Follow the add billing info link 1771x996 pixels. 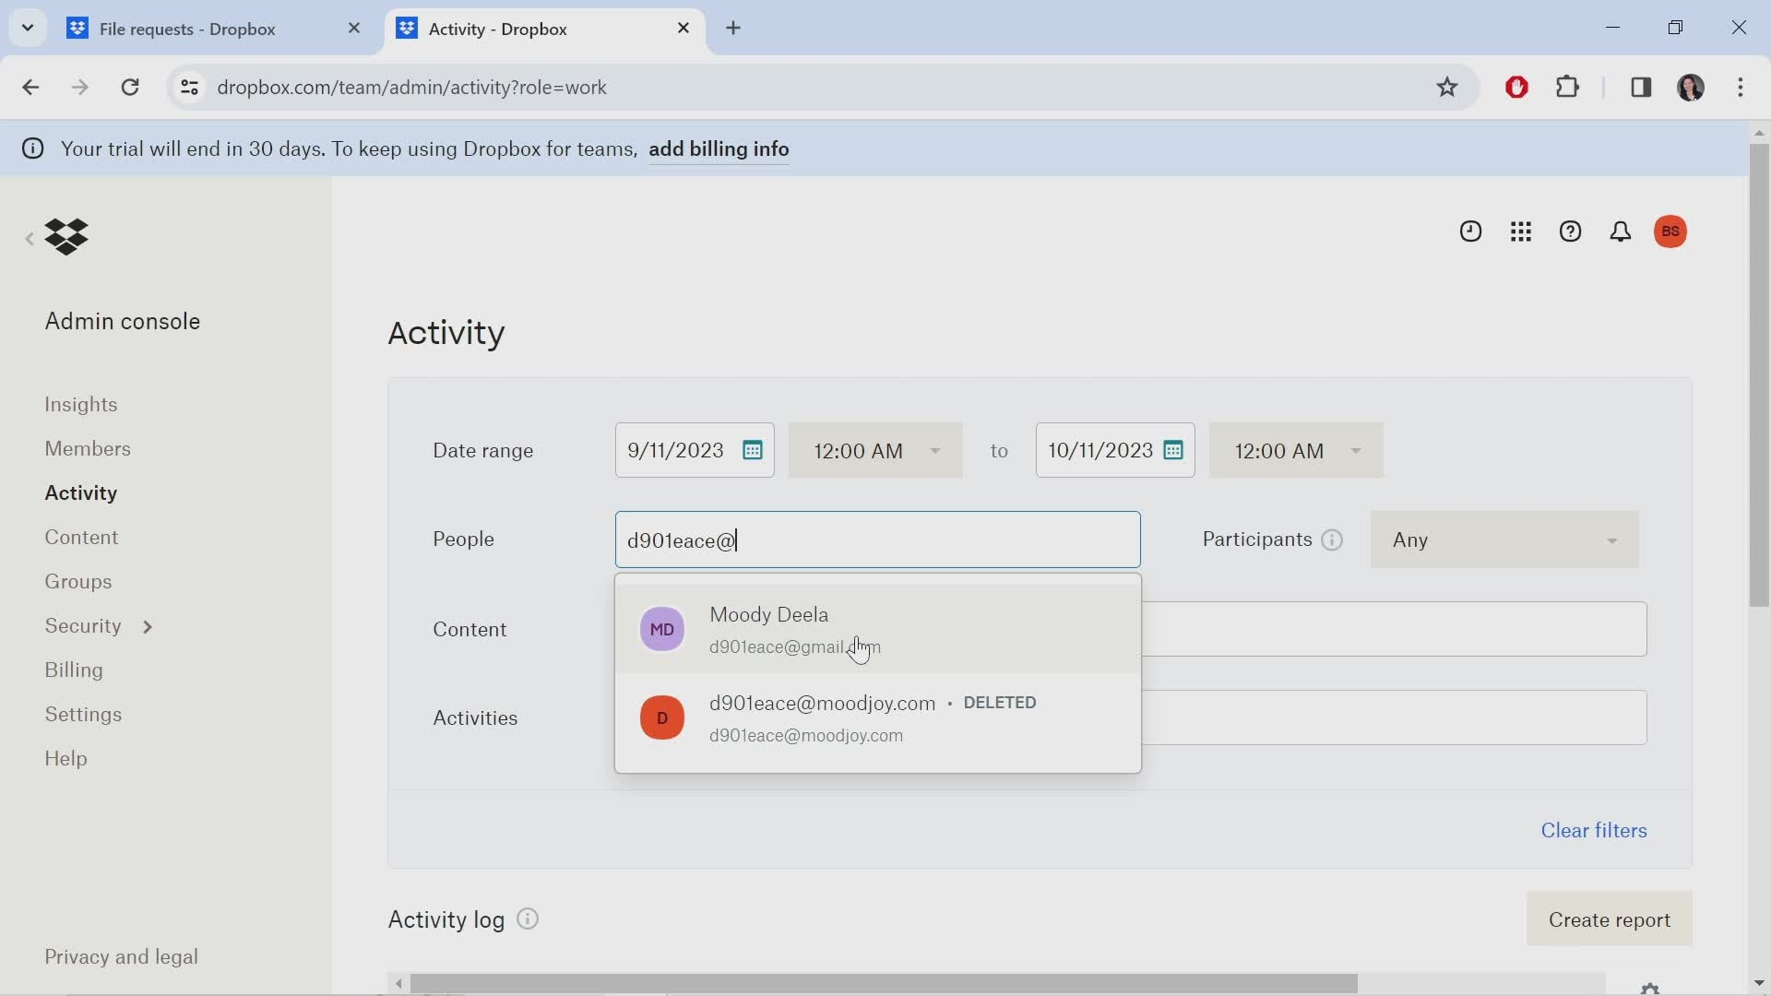[719, 149]
